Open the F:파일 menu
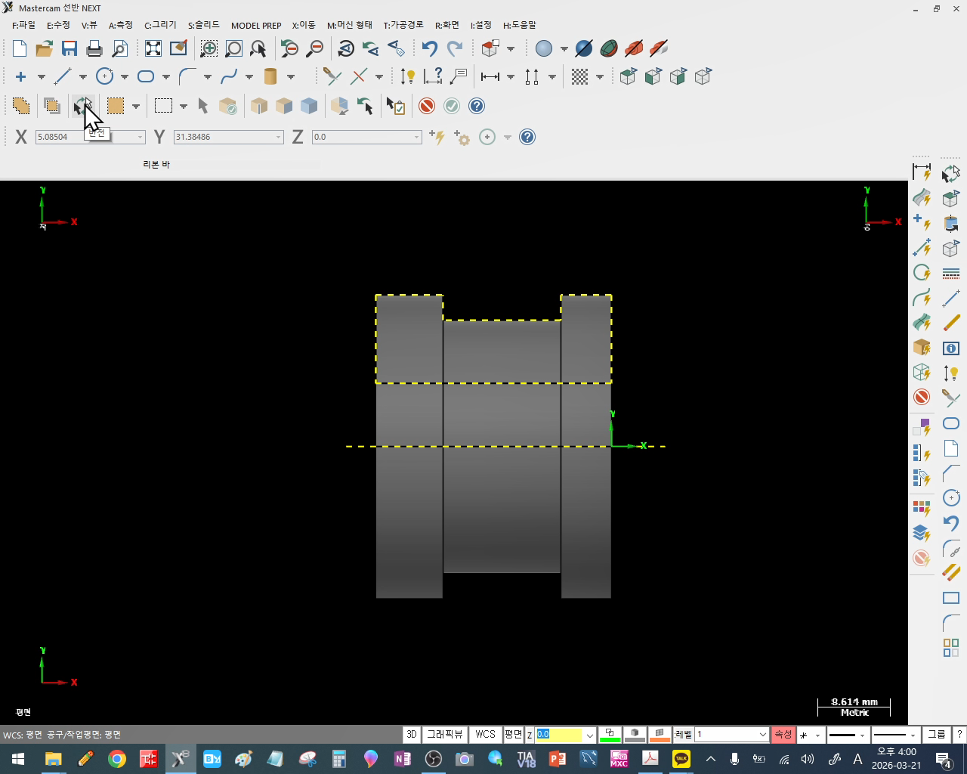 [x=23, y=25]
